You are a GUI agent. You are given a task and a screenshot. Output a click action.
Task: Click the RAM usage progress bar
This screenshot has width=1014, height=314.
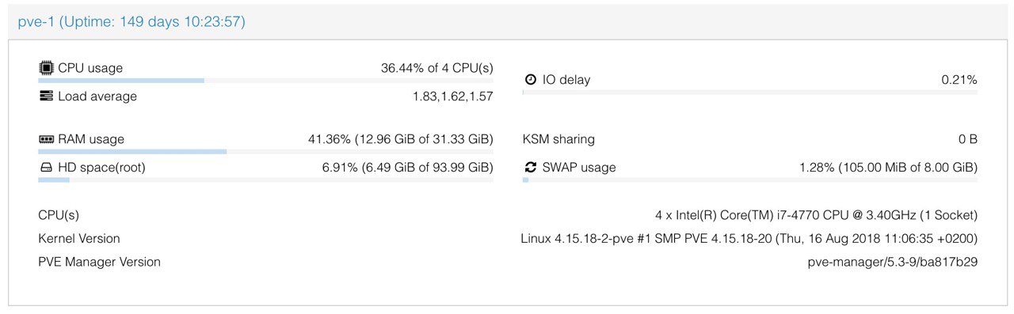point(265,152)
